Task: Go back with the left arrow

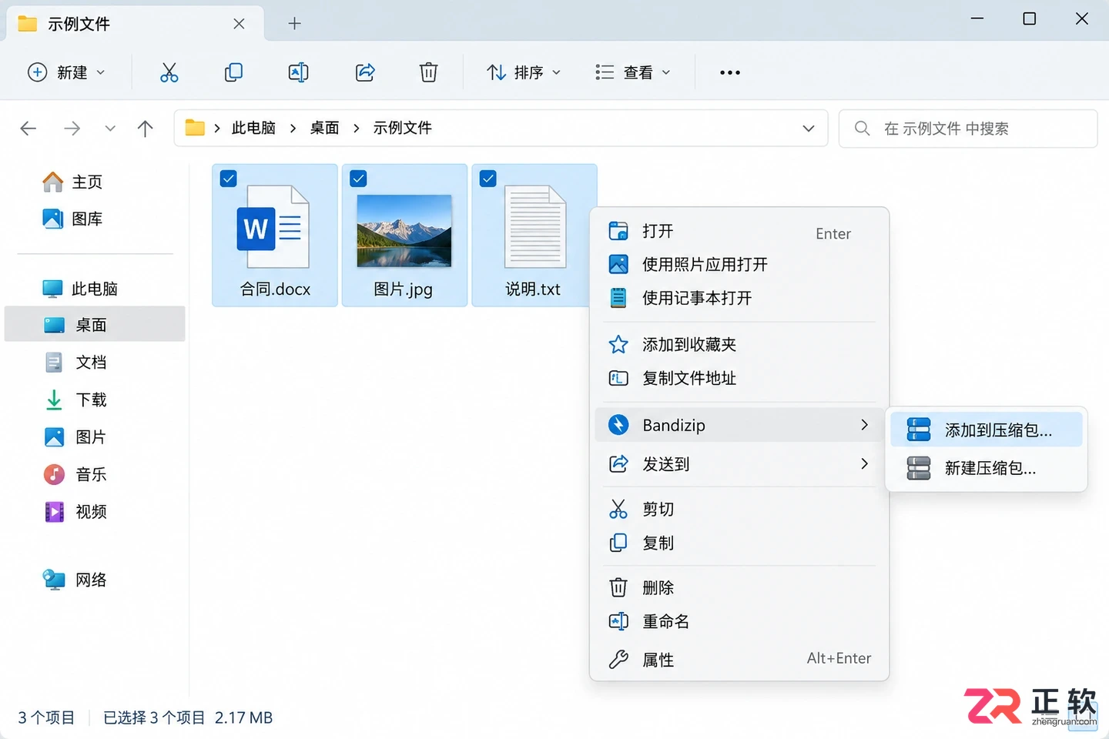Action: [28, 129]
